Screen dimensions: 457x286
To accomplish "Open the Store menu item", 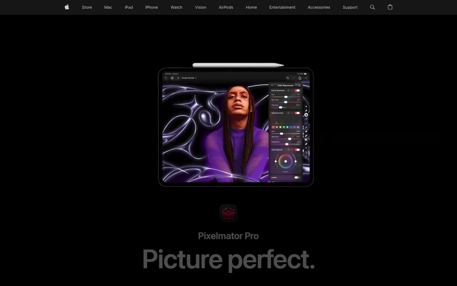I will pyautogui.click(x=87, y=7).
